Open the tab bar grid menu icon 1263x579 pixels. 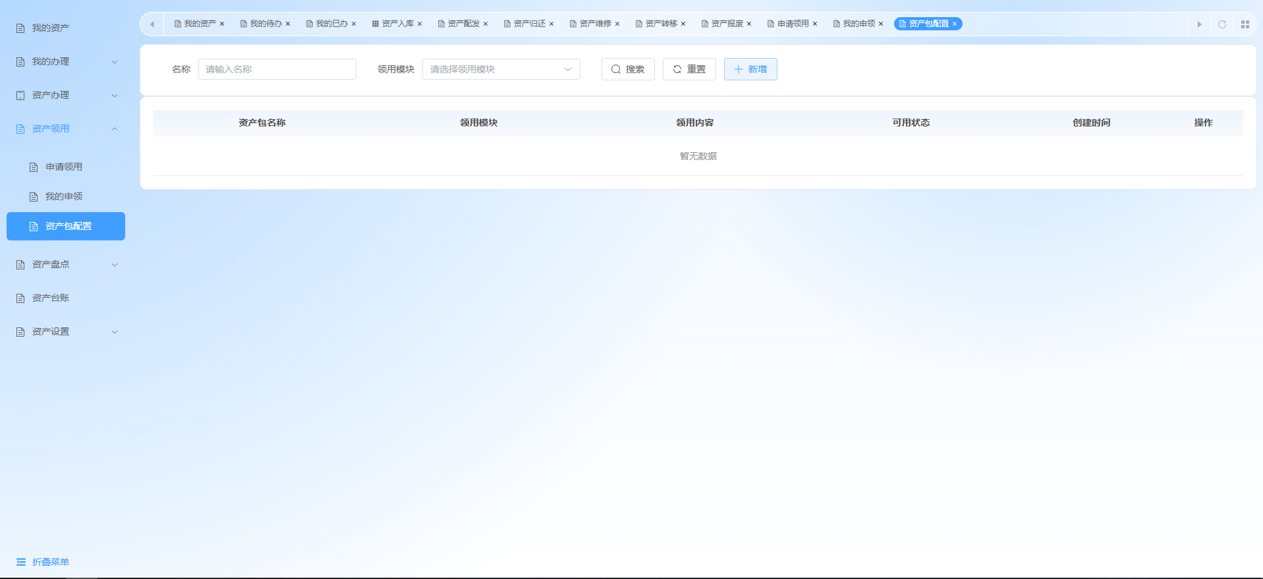pyautogui.click(x=1245, y=24)
